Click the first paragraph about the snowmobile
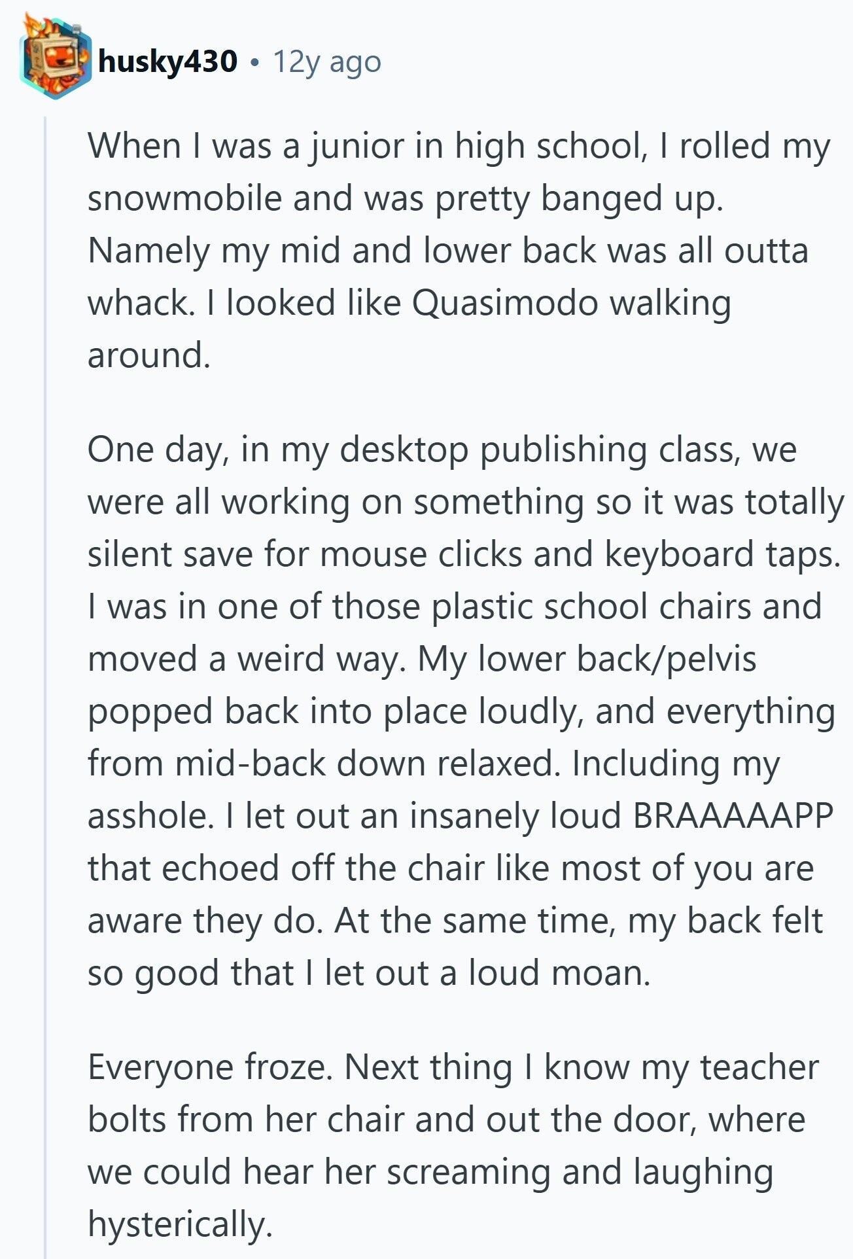 pos(459,250)
